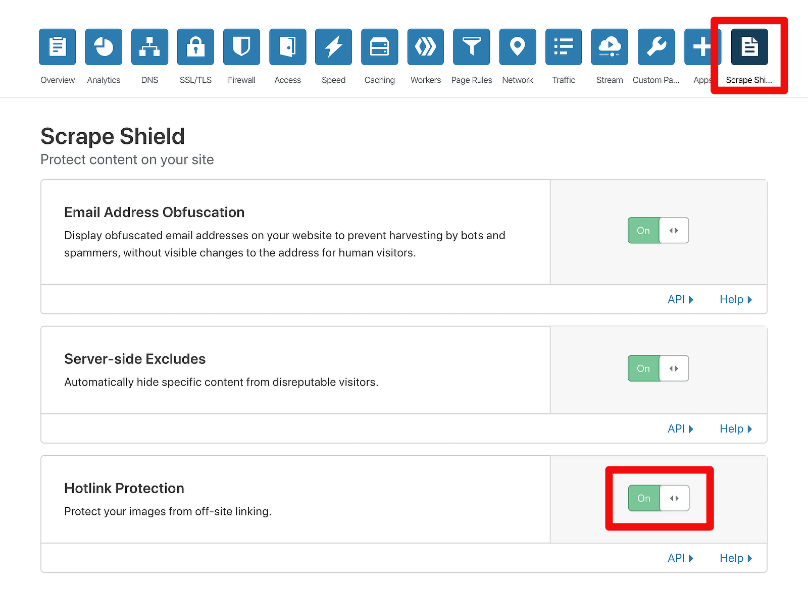Open the Overview icon
Viewport: 808px width, 589px height.
(x=57, y=47)
